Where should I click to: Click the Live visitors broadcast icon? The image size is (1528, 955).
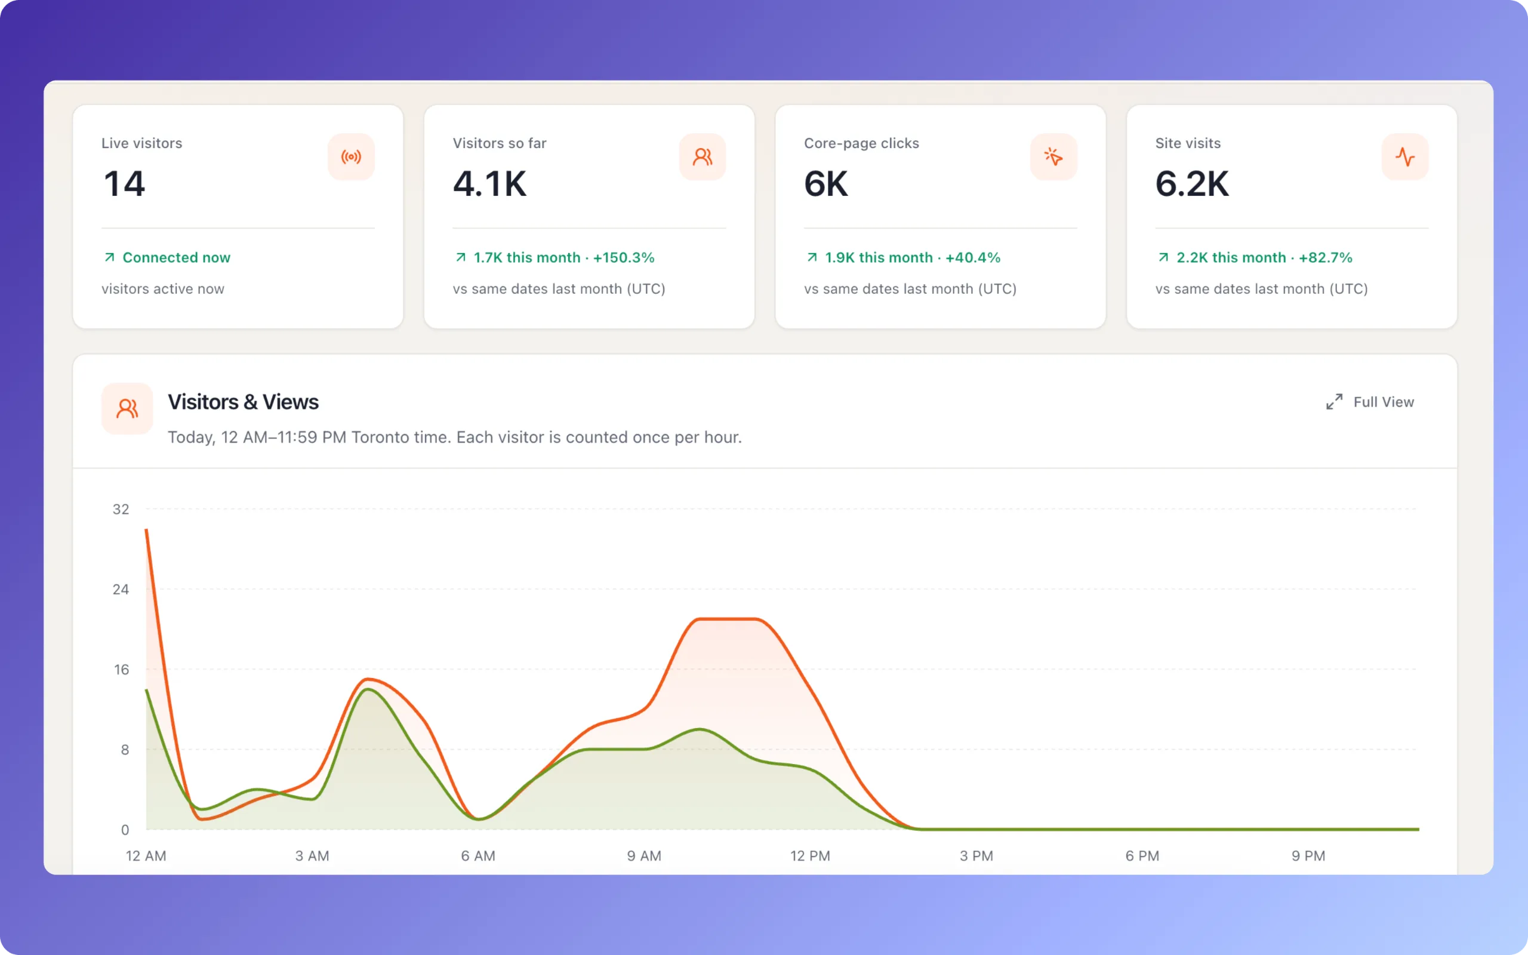click(x=351, y=156)
